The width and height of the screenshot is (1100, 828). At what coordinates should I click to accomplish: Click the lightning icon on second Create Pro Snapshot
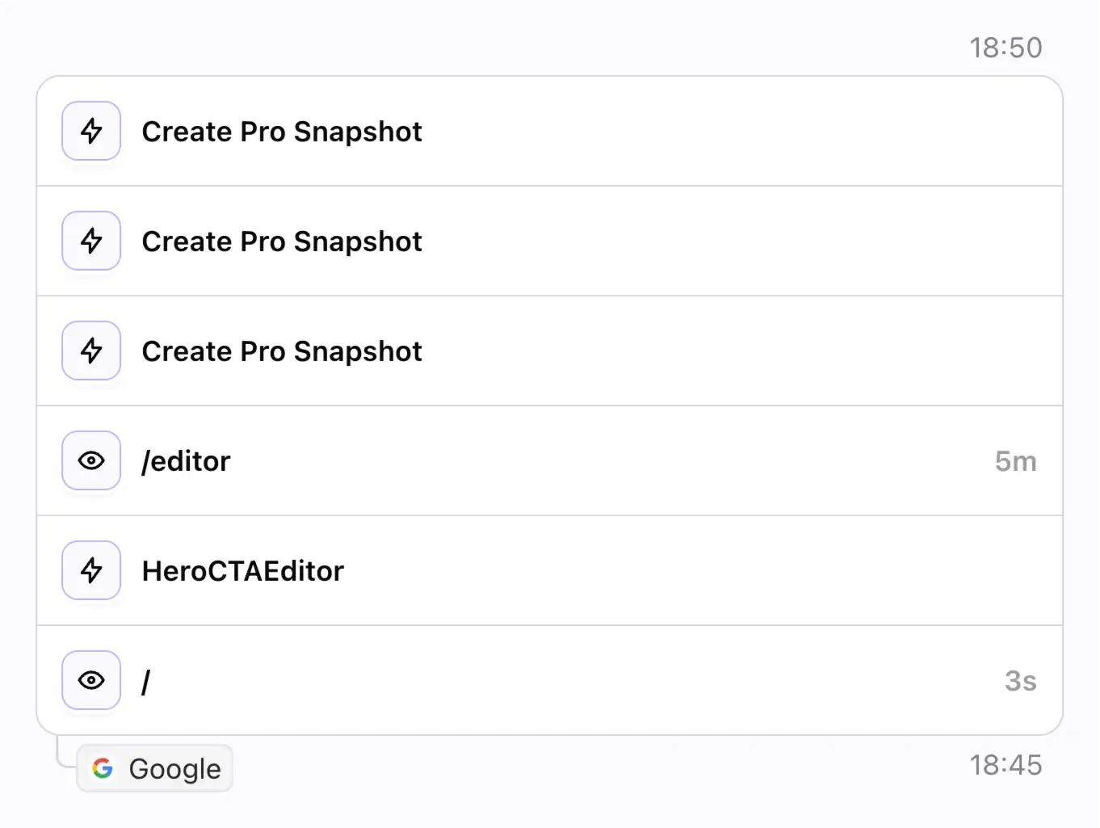[90, 241]
